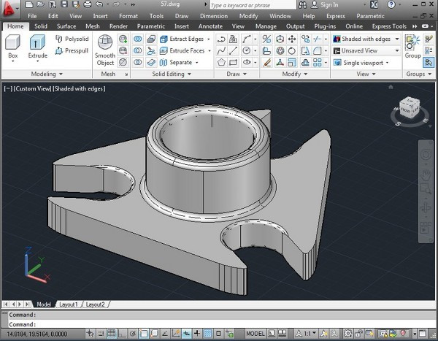This screenshot has height=341, width=438.
Task: Click the Polysolid tool
Action: 72,39
